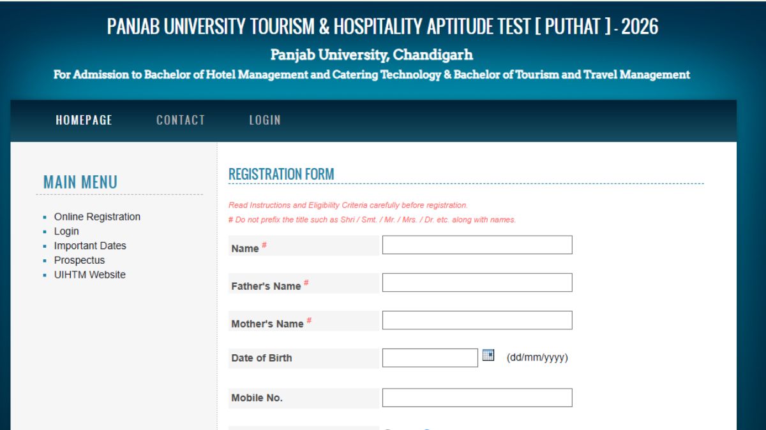Click the Mobile No. field label
Viewport: 766px width, 430px height.
tap(257, 398)
